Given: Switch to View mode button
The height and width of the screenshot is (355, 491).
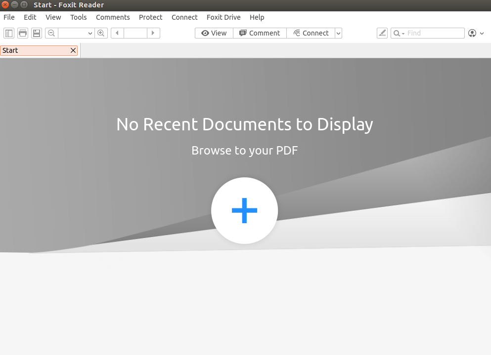Looking at the screenshot, I should coord(214,33).
